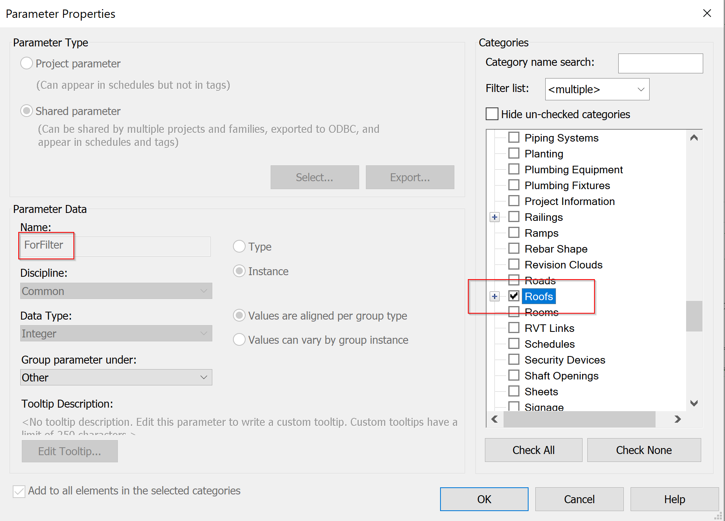
Task: Click the Edit Tooltip button
Action: 69,451
